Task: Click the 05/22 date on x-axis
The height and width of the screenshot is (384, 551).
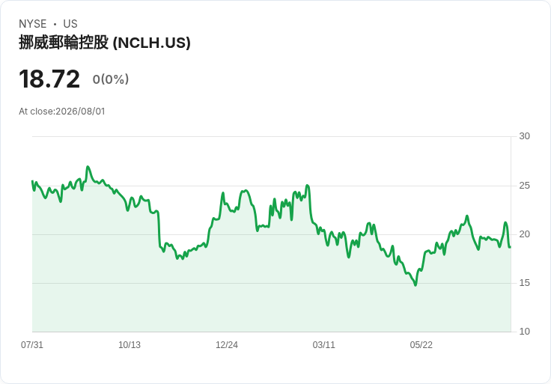Action: click(x=421, y=344)
